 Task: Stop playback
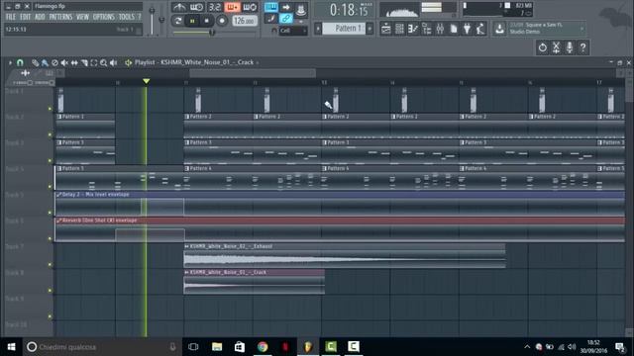(x=207, y=21)
